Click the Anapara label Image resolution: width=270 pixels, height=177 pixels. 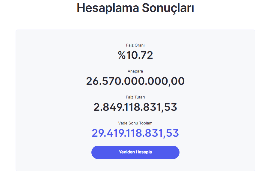coord(135,71)
